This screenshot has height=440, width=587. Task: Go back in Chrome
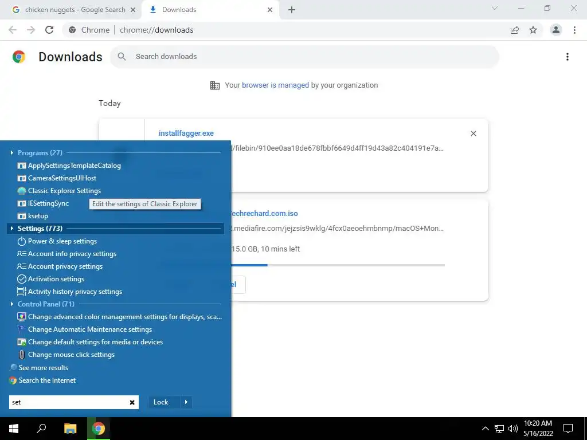tap(13, 30)
